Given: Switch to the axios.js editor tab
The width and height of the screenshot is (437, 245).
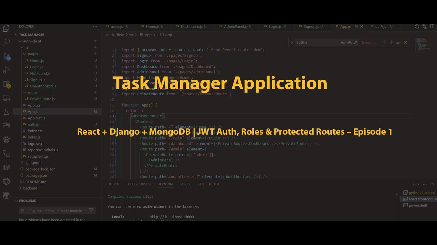Looking at the screenshot, I should 117,26.
